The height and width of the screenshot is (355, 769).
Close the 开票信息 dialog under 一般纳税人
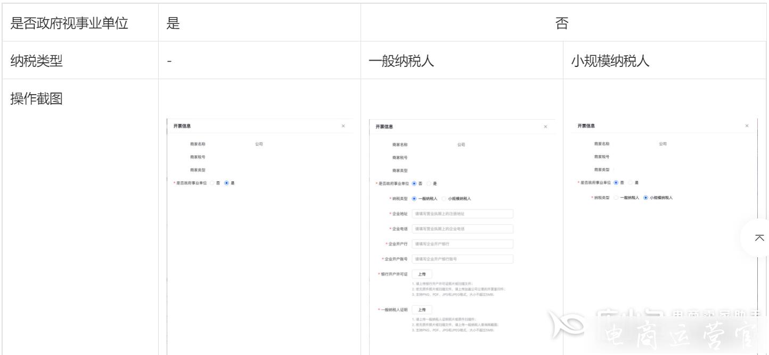pos(545,126)
